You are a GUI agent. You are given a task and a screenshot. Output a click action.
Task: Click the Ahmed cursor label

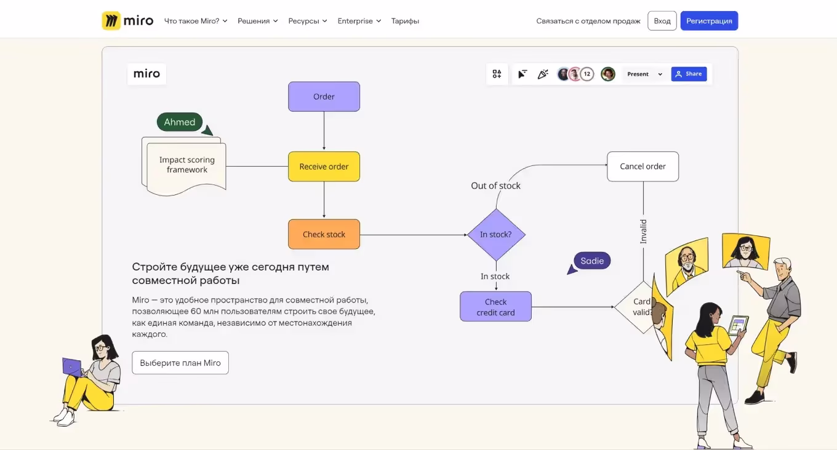[x=179, y=122]
